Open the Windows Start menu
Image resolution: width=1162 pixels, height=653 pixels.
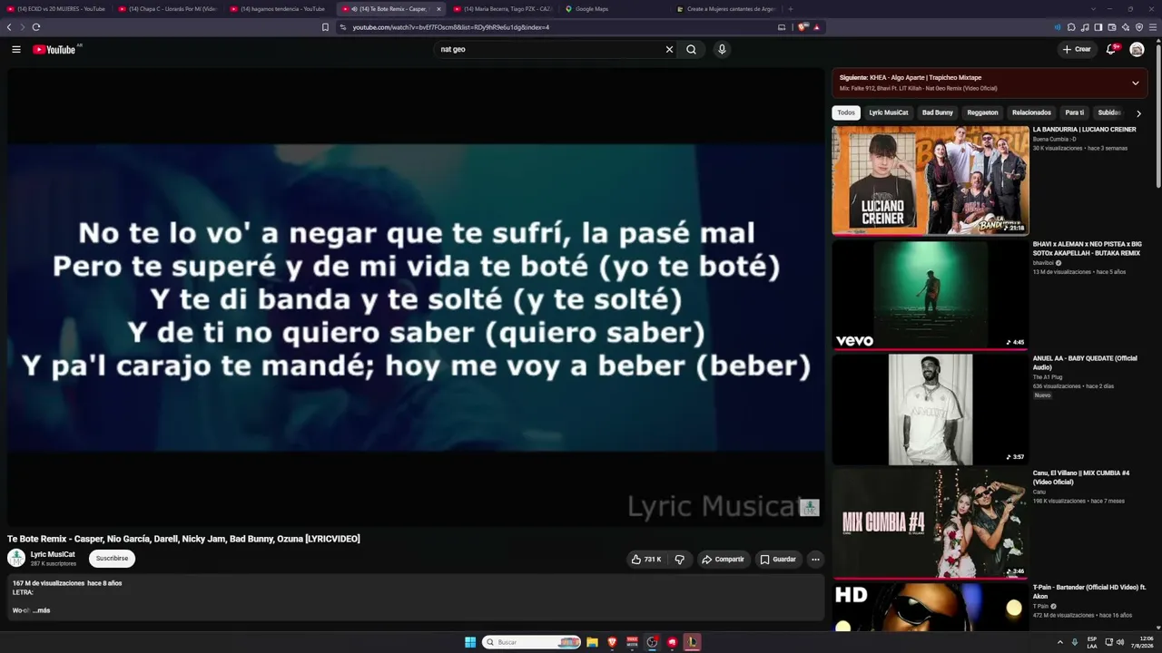click(470, 642)
